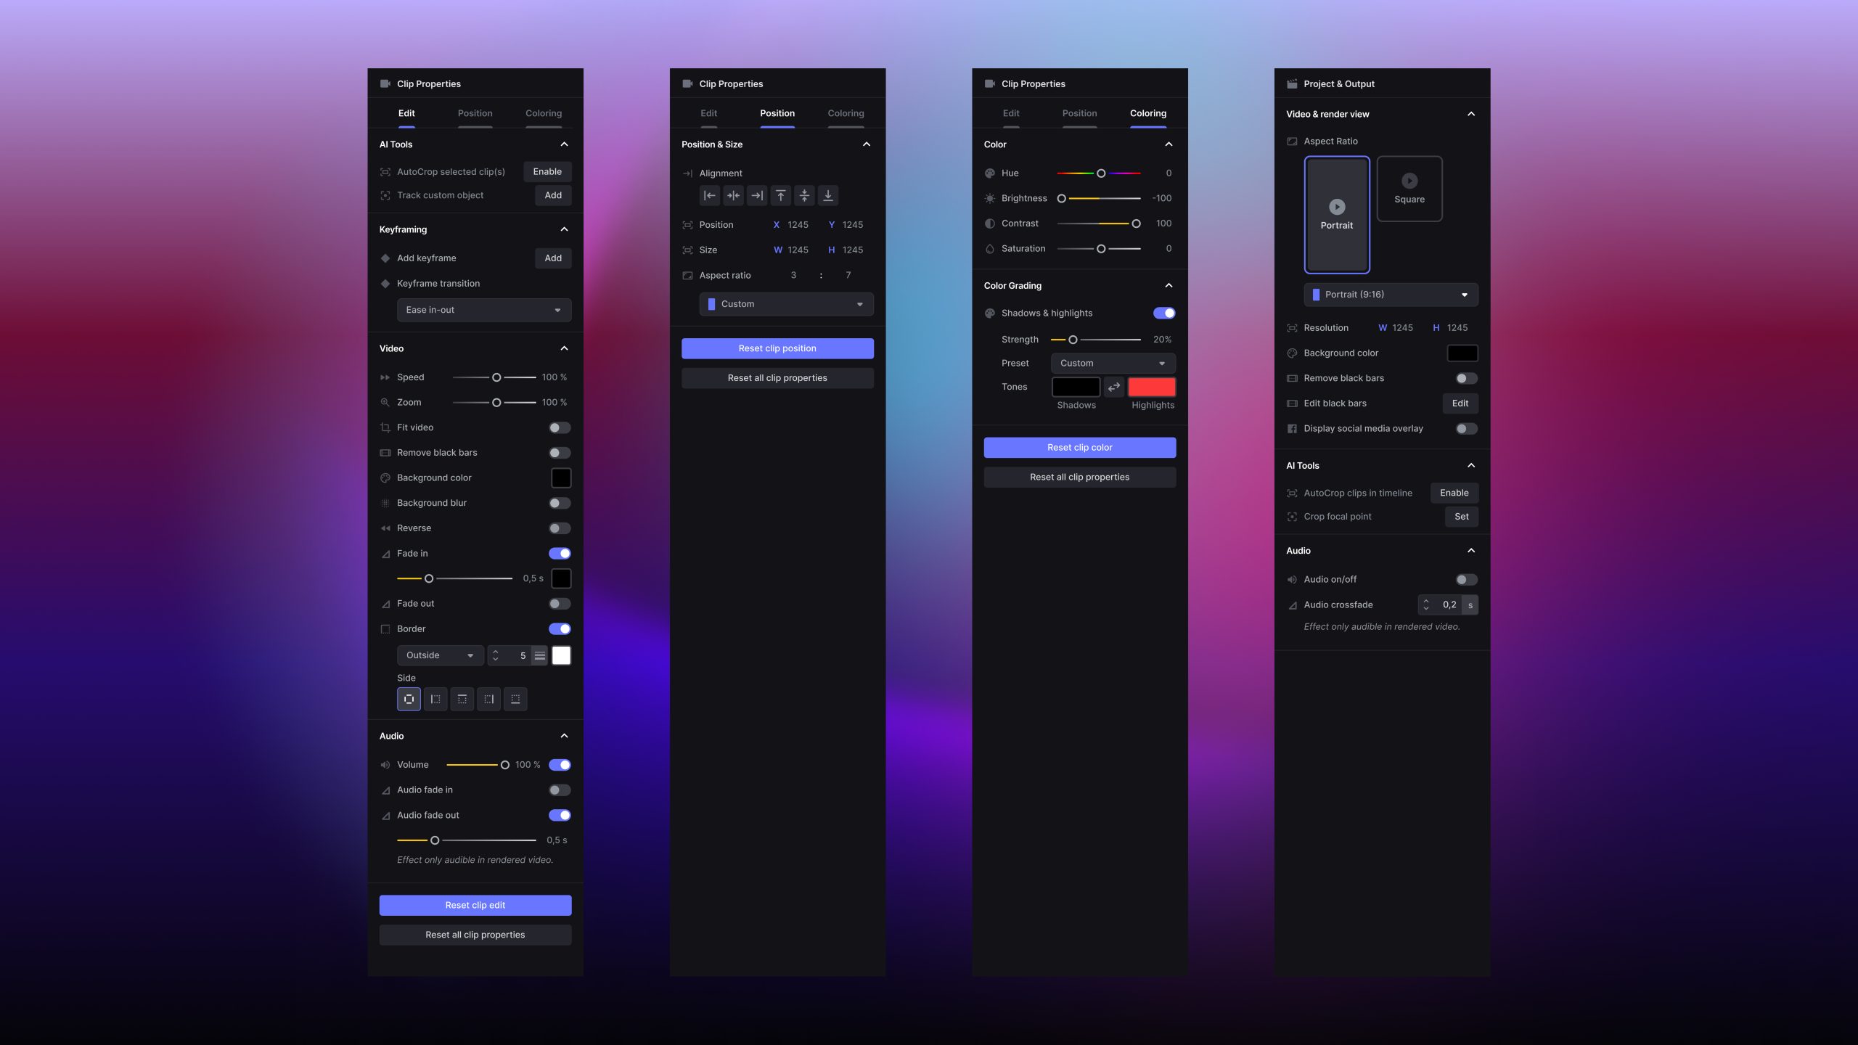Click the red Highlights color swatch
Viewport: 1858px width, 1045px height.
coord(1151,387)
